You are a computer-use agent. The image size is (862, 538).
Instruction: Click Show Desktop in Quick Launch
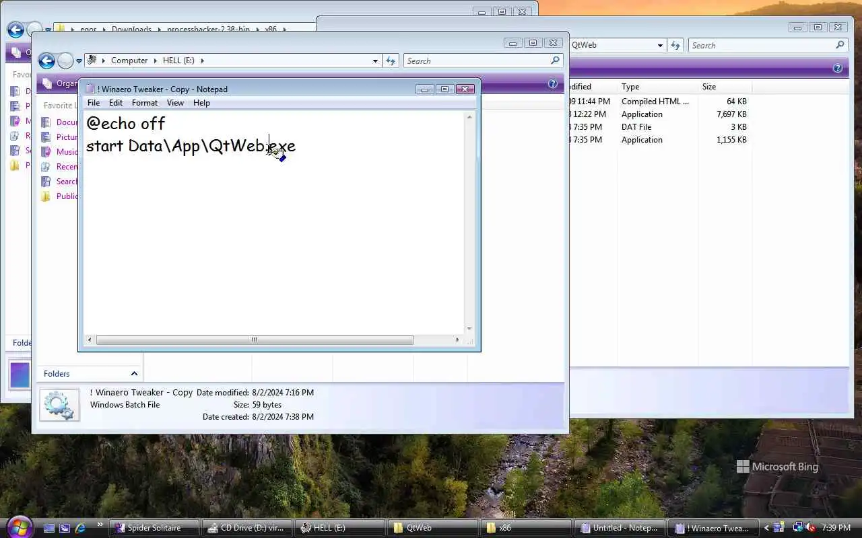[x=49, y=528]
